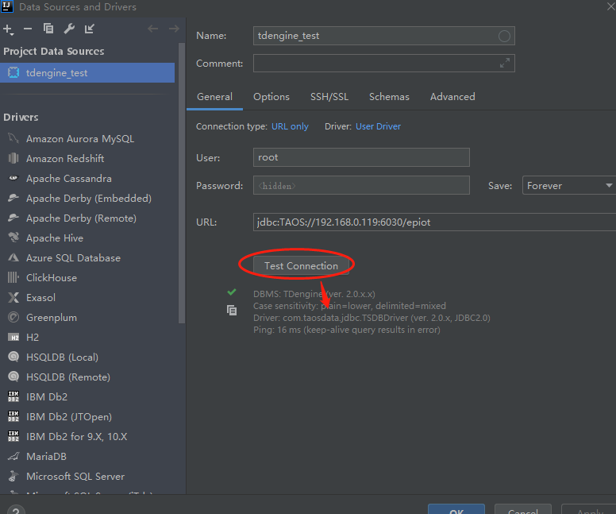616x514 pixels.
Task: Open the Advanced tab
Action: point(452,97)
